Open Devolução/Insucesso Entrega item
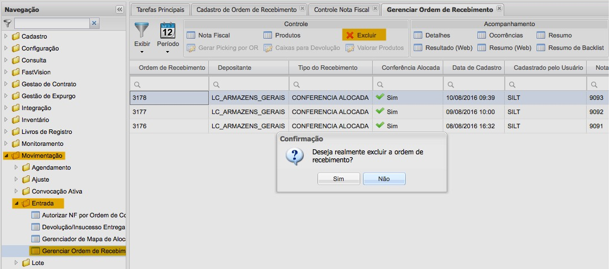Viewport: 610px width, 269px height. (x=78, y=227)
